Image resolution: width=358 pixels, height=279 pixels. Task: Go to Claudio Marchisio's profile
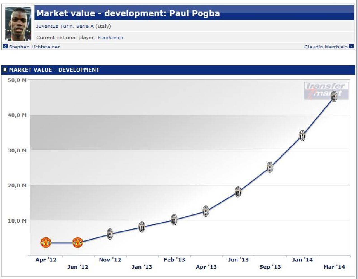(x=326, y=47)
